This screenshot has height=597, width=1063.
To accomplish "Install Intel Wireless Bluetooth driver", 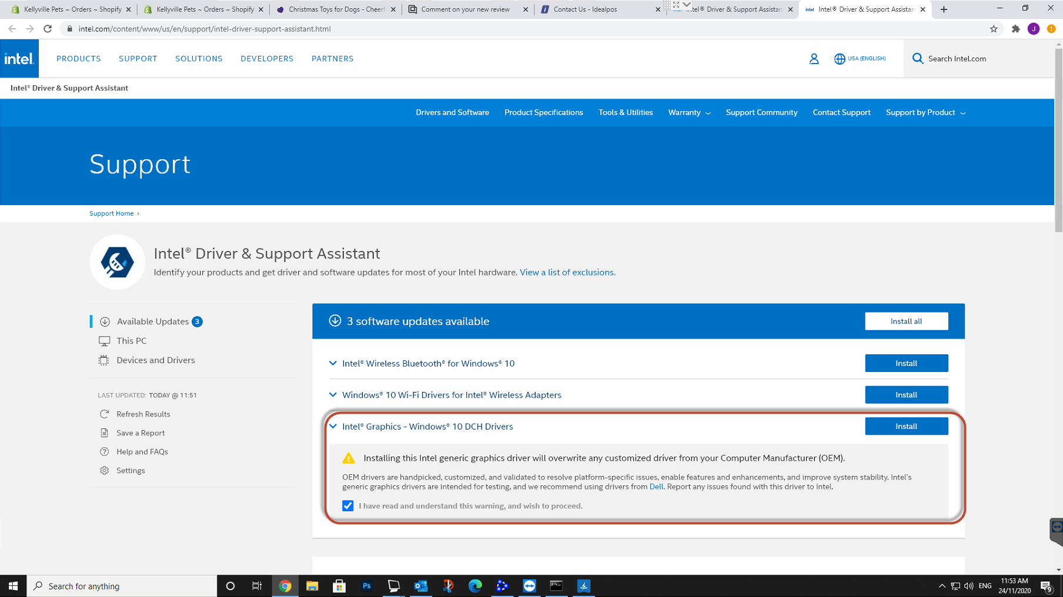I will 906,363.
